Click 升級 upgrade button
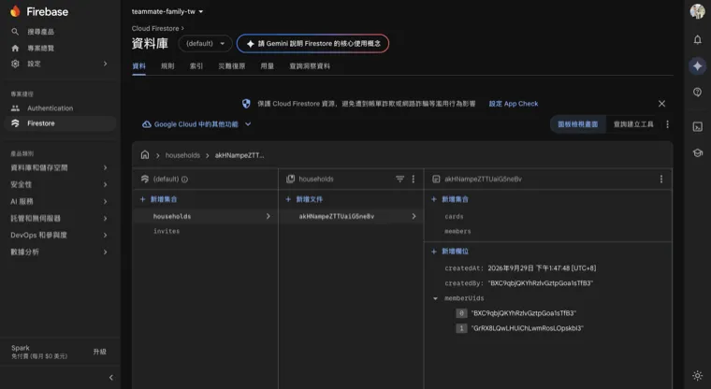The image size is (711, 389). coord(100,352)
